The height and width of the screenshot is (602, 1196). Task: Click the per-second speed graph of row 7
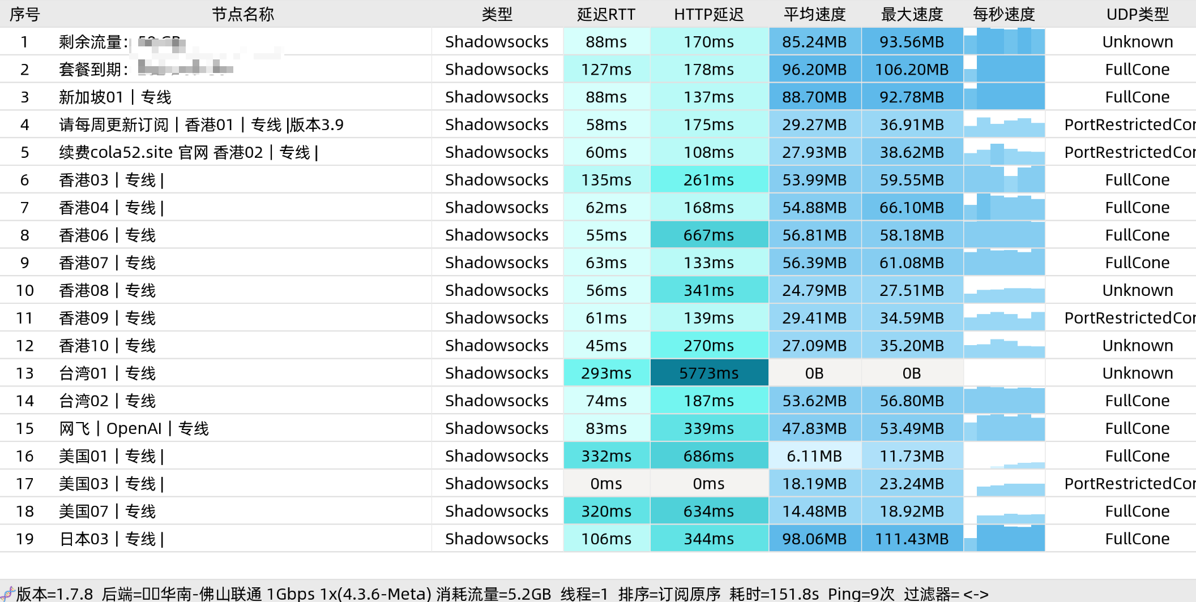coord(1004,208)
